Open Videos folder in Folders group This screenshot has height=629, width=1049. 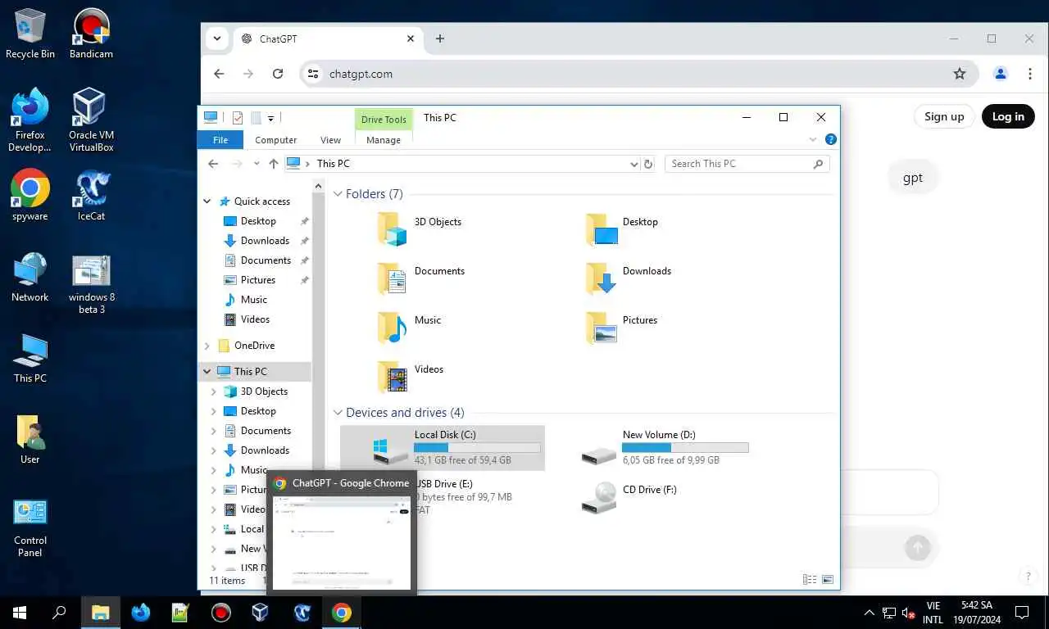click(x=411, y=376)
